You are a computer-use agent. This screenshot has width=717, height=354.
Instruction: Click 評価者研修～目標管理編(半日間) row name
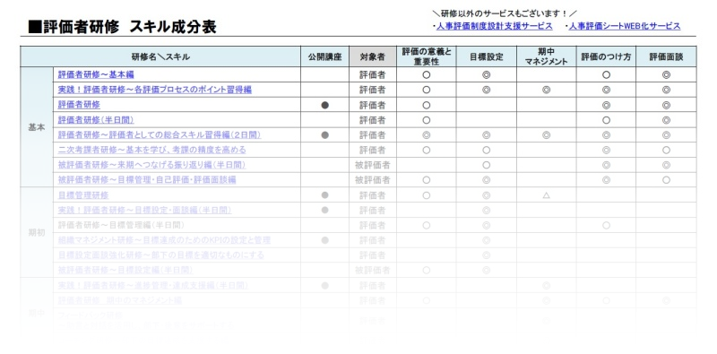[x=121, y=226]
